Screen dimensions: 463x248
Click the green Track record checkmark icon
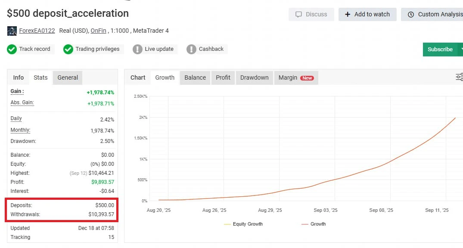(12, 49)
